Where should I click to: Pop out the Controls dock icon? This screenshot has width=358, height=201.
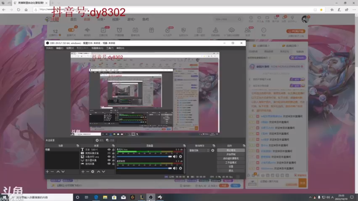click(244, 146)
